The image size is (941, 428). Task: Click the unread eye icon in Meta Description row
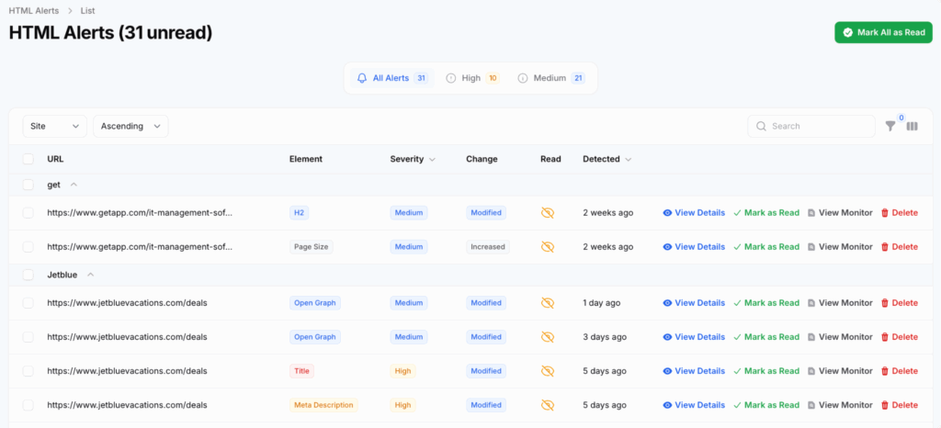547,405
